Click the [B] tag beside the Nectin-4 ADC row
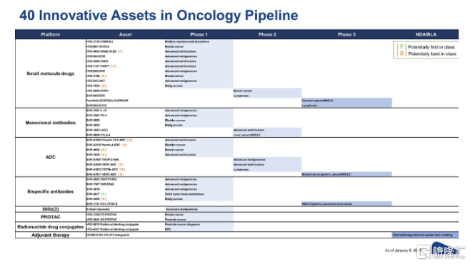The width and height of the screenshot is (470, 264). point(124,145)
